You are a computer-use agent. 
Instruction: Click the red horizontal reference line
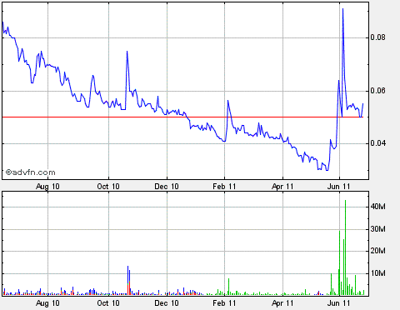pos(182,117)
